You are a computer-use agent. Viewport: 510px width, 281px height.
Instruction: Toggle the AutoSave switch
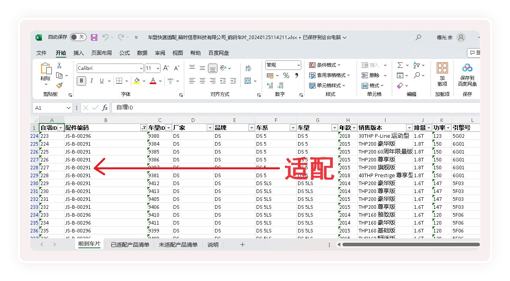78,37
